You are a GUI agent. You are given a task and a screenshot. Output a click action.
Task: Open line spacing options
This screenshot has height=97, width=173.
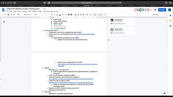coord(87,15)
